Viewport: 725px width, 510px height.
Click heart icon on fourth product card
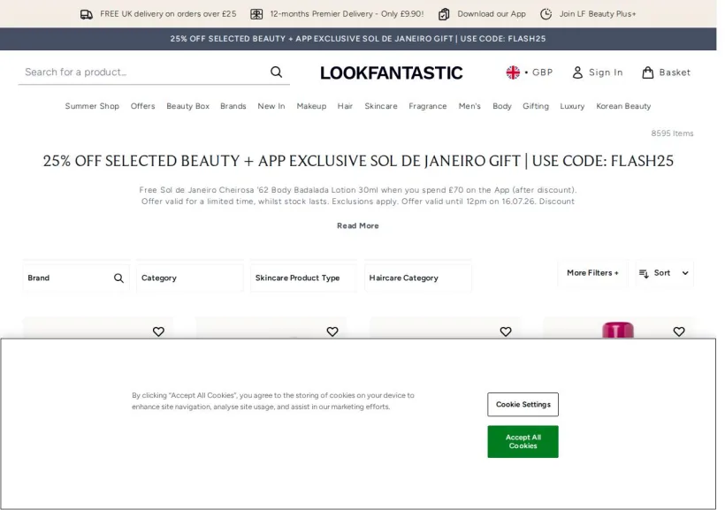679,331
